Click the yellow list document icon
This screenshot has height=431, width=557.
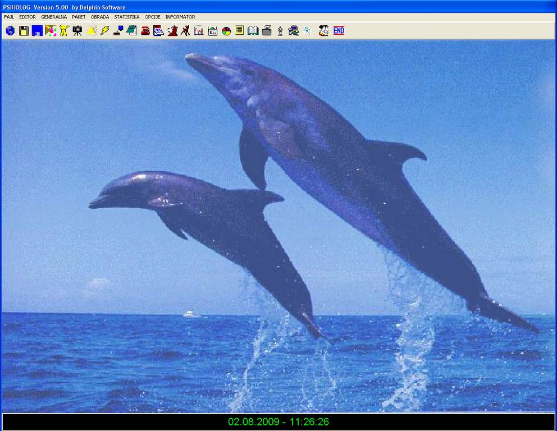[239, 30]
